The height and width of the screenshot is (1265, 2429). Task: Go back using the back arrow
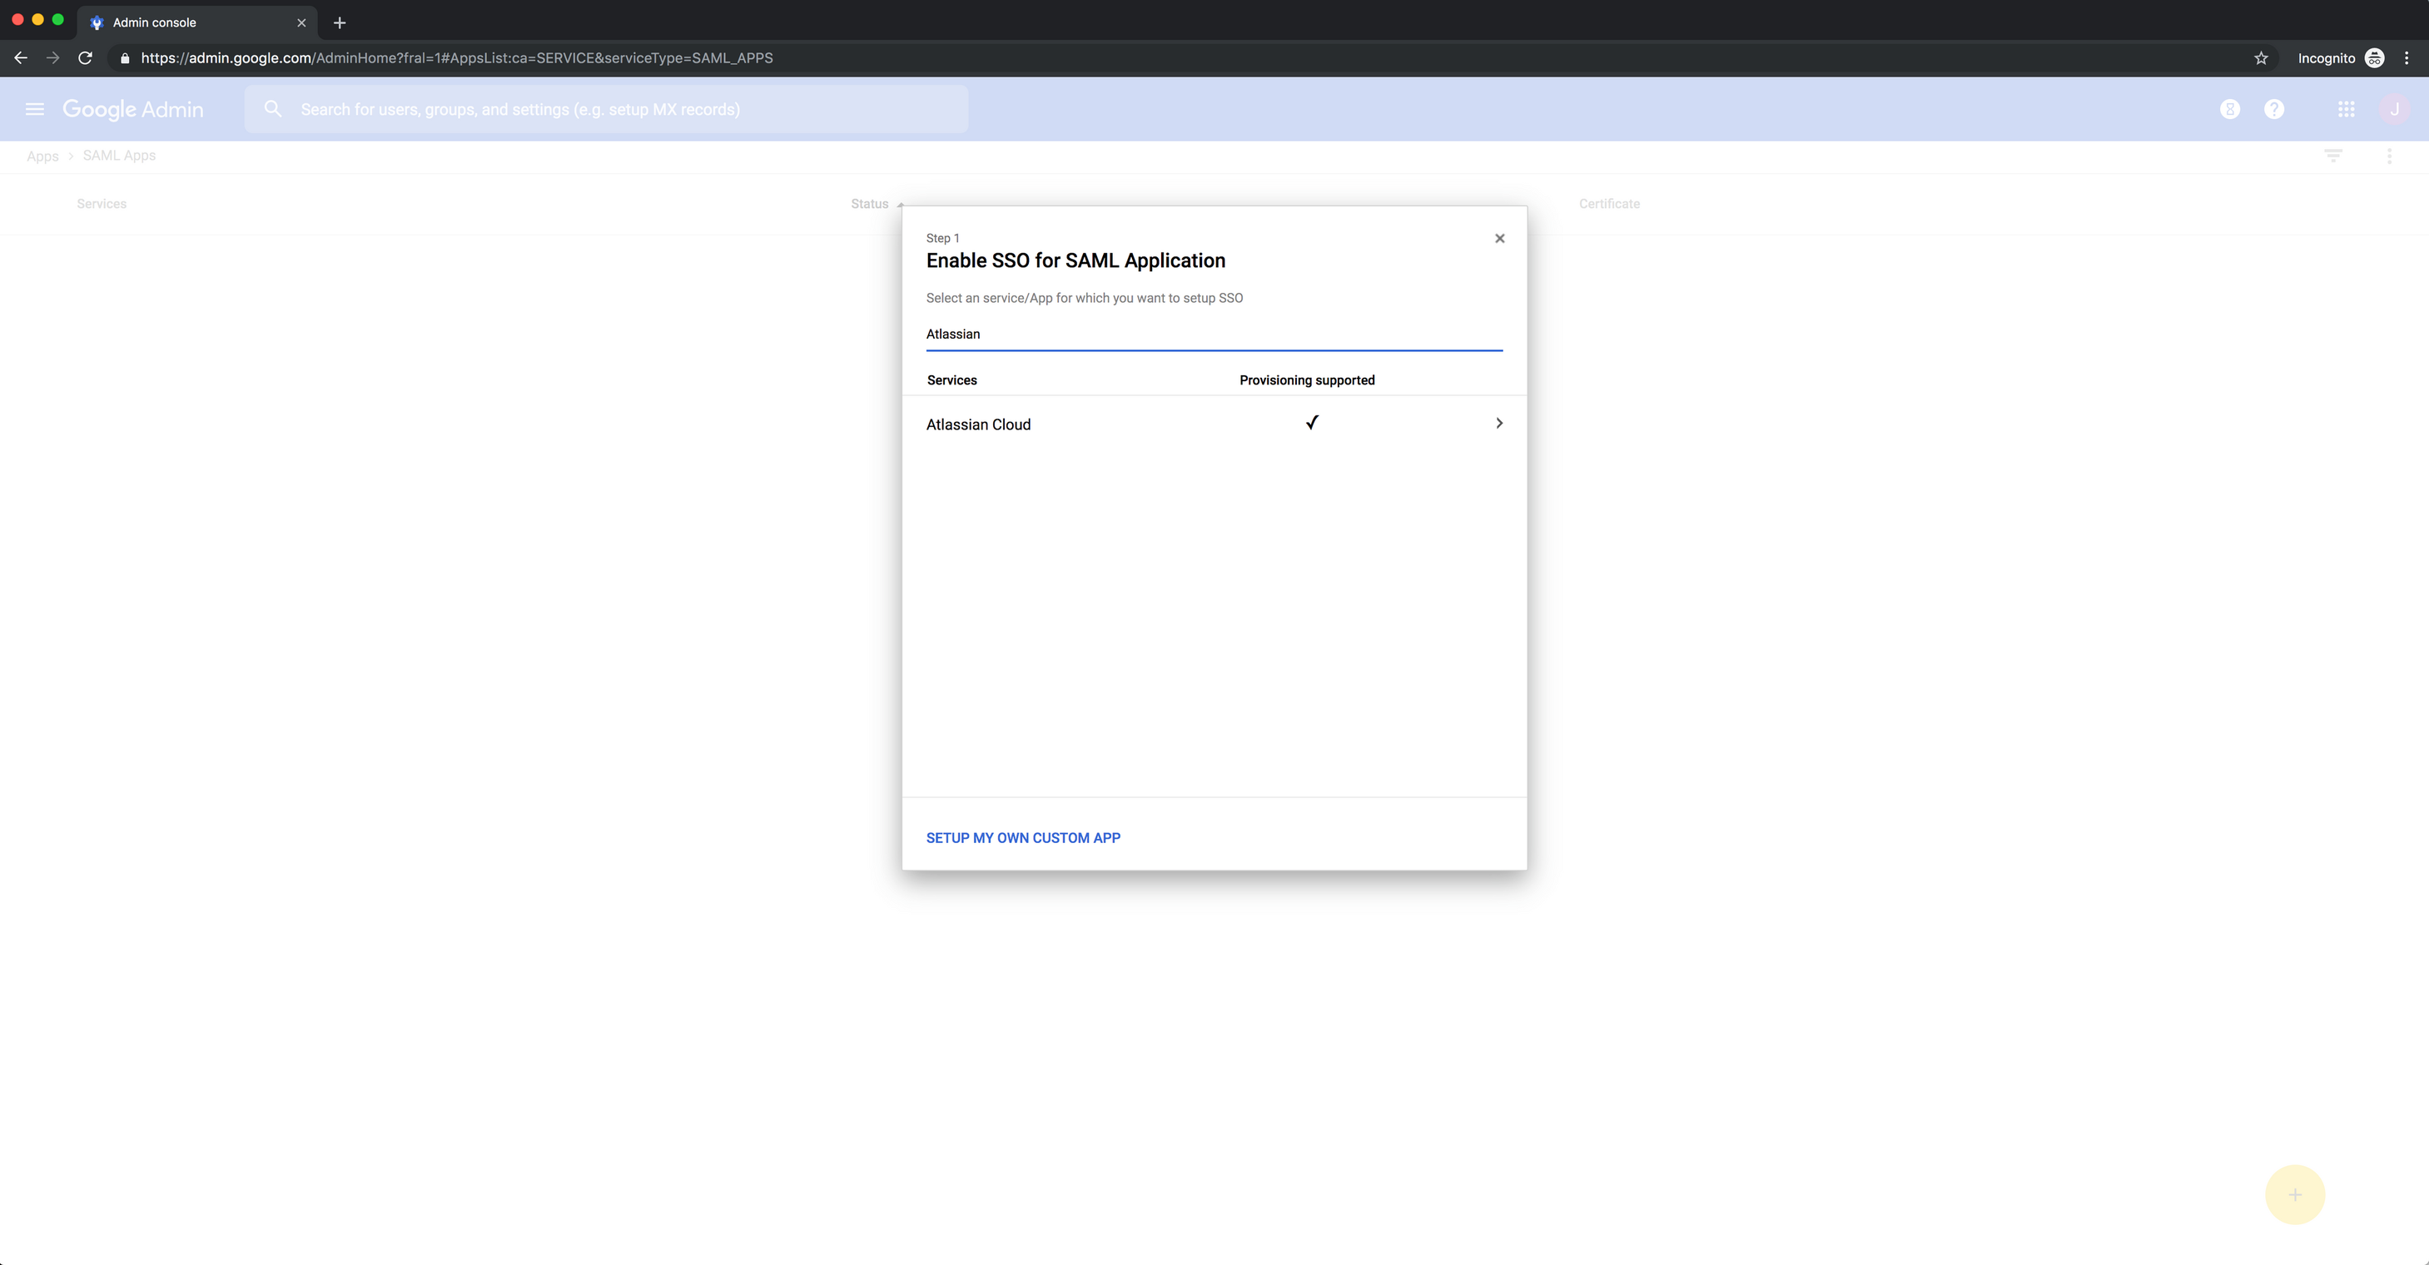coord(21,58)
